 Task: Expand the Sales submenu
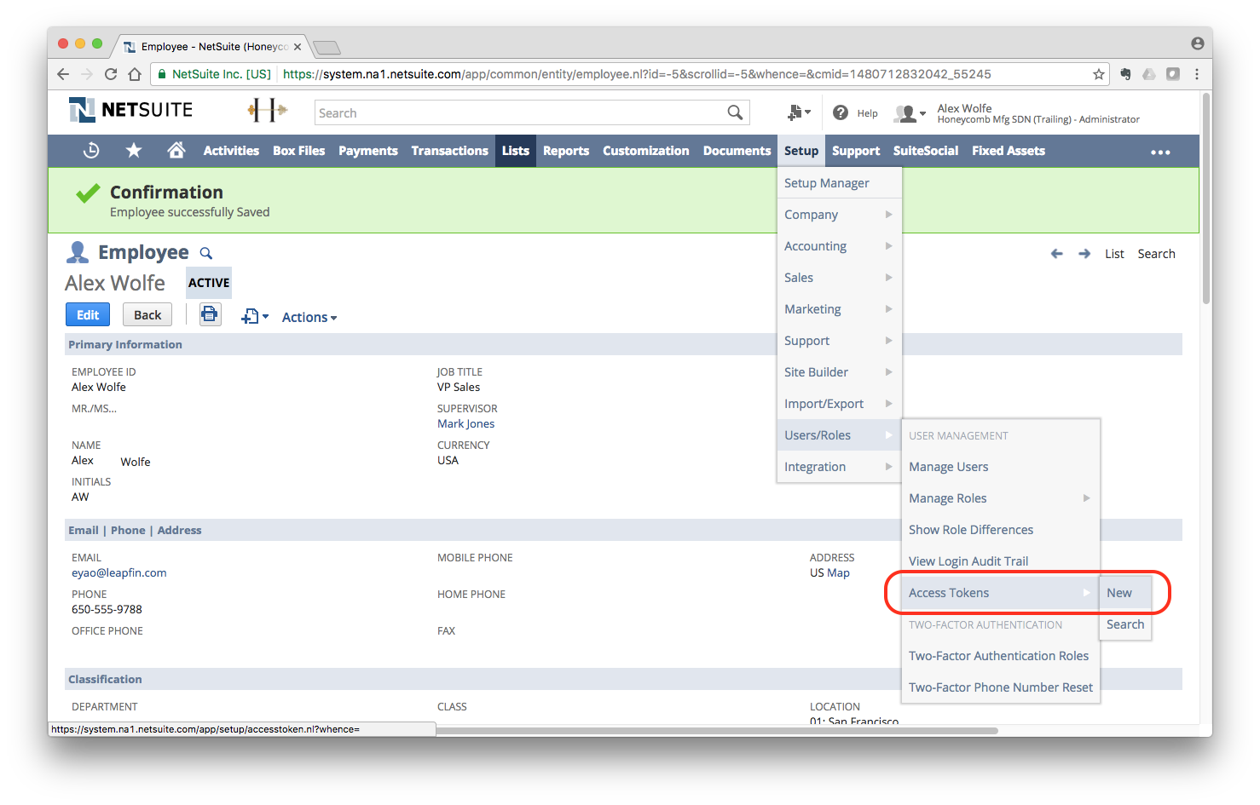click(x=839, y=278)
